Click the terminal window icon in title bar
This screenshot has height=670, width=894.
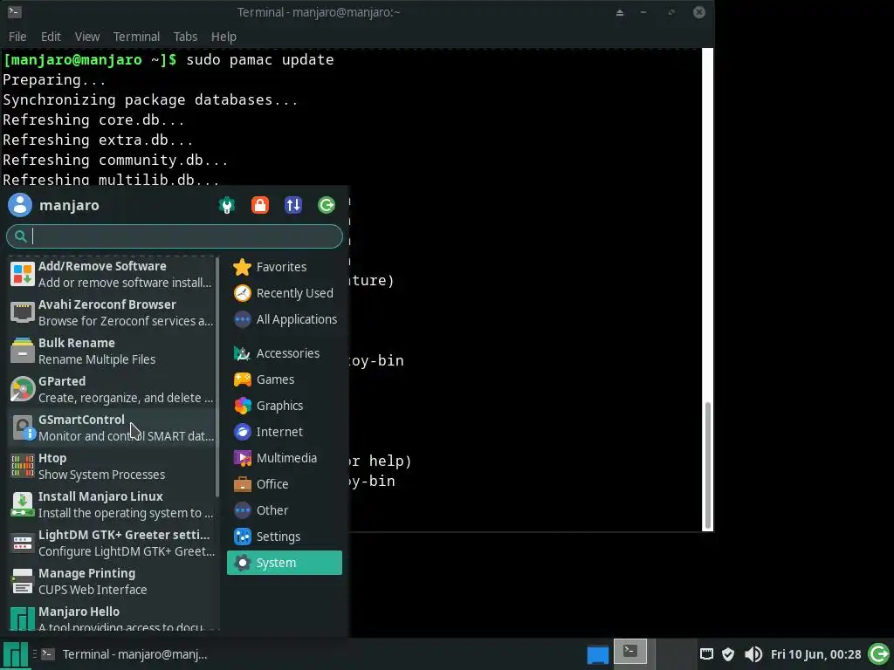click(14, 11)
